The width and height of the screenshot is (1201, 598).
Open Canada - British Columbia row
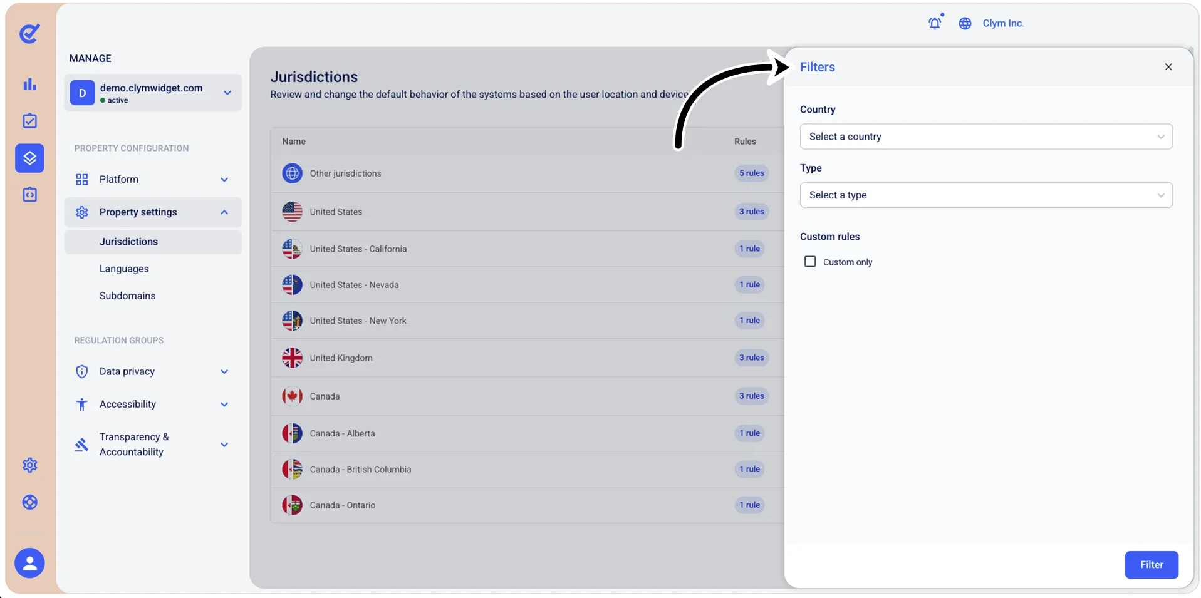pyautogui.click(x=527, y=469)
